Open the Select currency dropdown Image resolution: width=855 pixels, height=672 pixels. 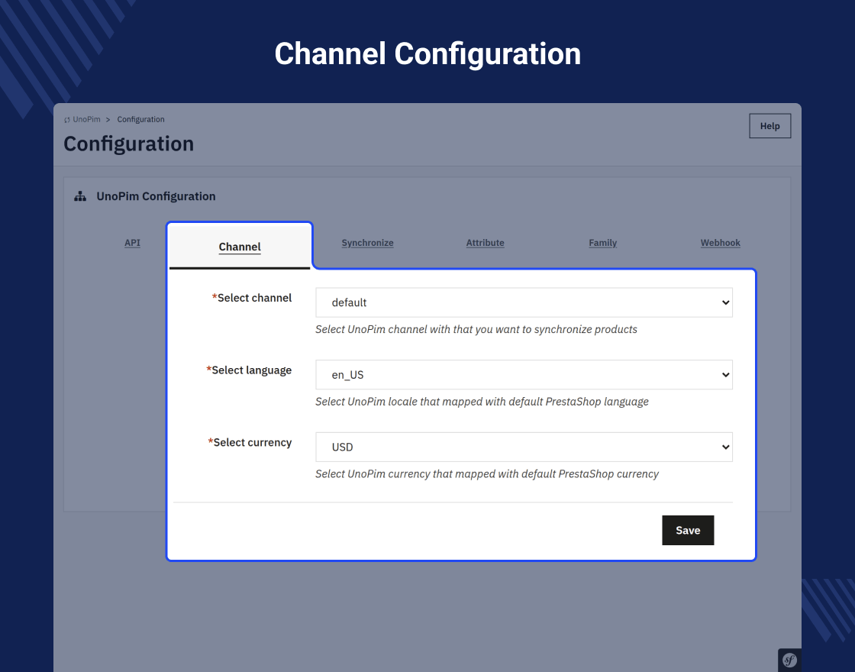(524, 447)
